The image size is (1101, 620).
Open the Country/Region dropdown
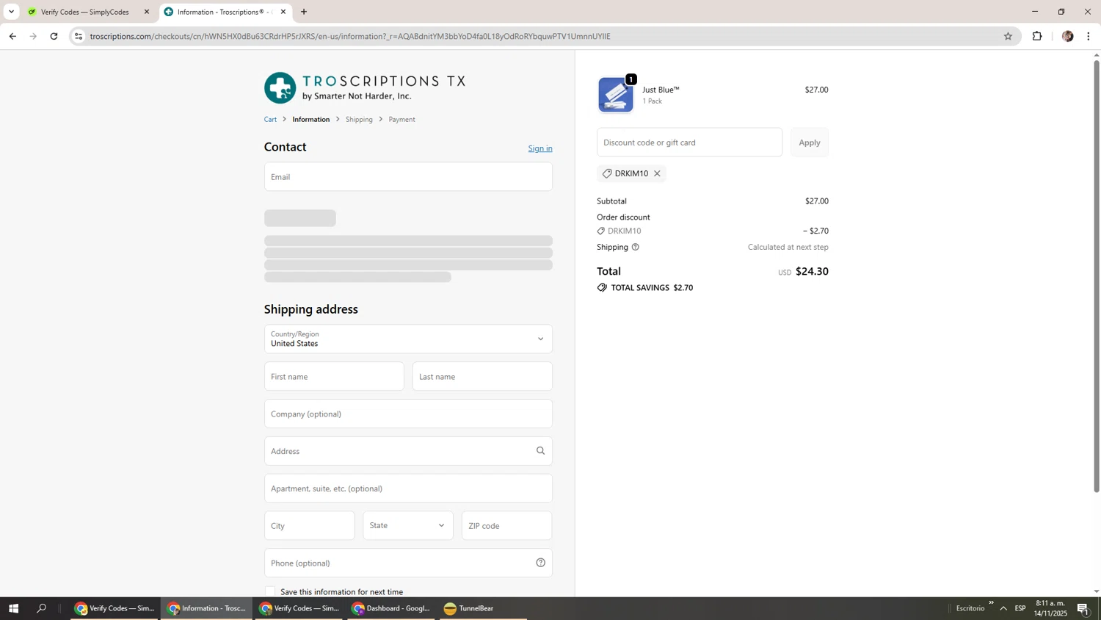tap(408, 339)
